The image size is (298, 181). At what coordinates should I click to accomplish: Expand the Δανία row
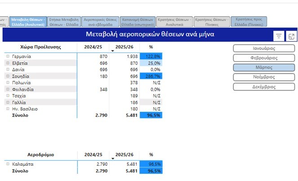(x=7, y=70)
